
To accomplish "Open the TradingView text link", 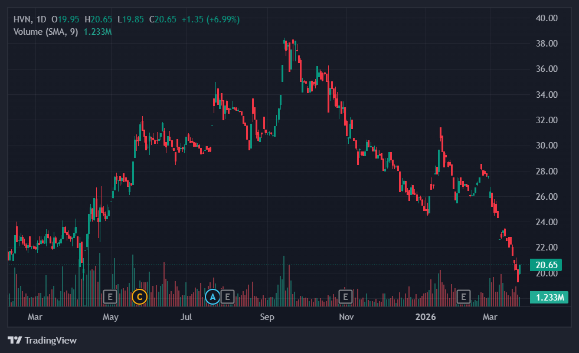I will [50, 340].
